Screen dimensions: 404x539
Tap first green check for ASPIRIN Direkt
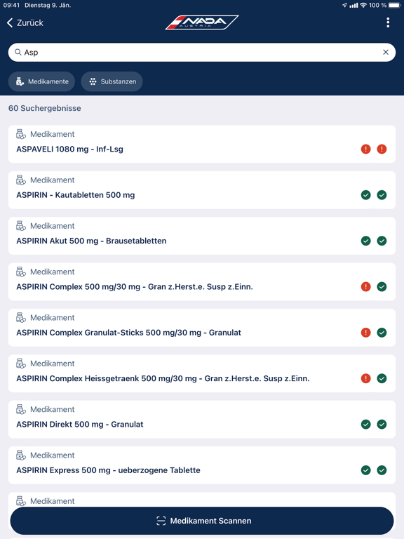366,424
